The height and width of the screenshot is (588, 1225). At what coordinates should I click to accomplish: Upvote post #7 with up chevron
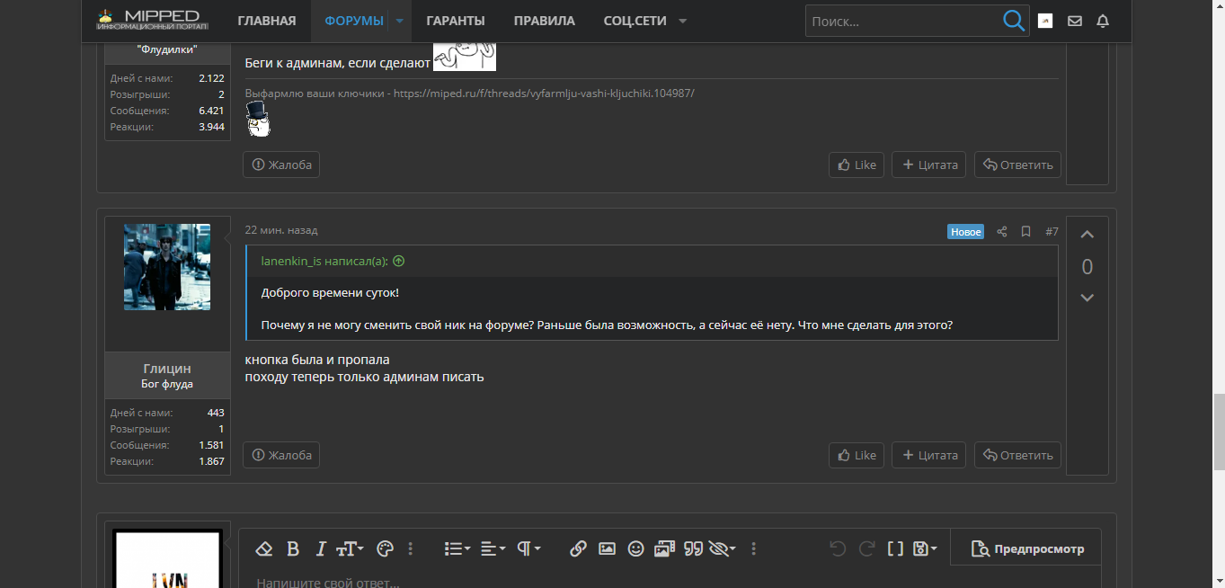[x=1087, y=236]
